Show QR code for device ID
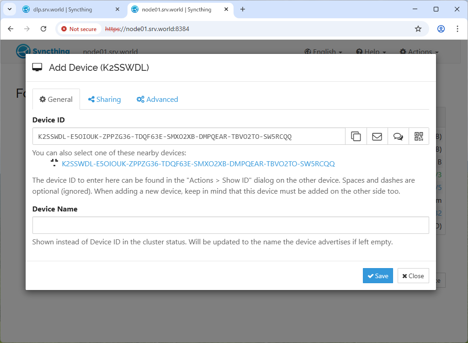Screen dimensions: 468x343 (419, 136)
